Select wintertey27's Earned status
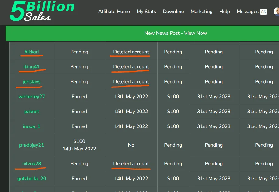This screenshot has height=192, width=279. point(79,96)
